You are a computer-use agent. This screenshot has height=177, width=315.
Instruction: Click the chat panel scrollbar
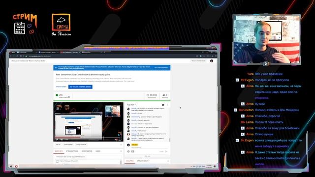(169, 140)
